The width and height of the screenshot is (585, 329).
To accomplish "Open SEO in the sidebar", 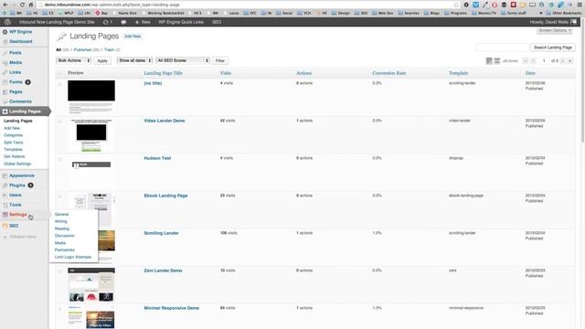I will coord(14,226).
